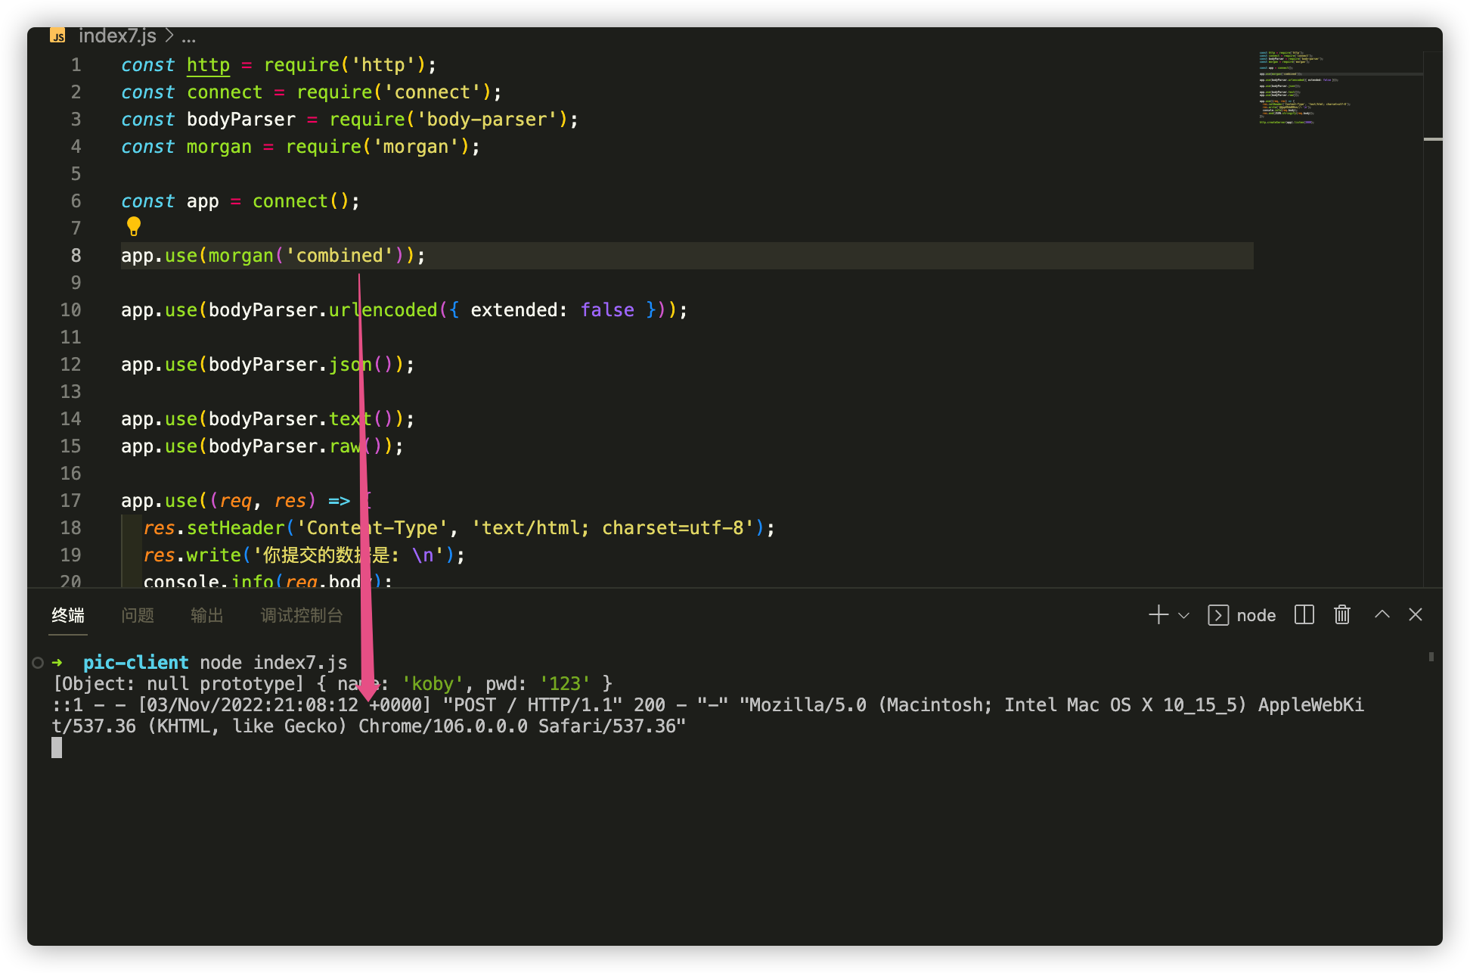Click index7.js in the breadcrumb
The width and height of the screenshot is (1470, 973).
(117, 36)
